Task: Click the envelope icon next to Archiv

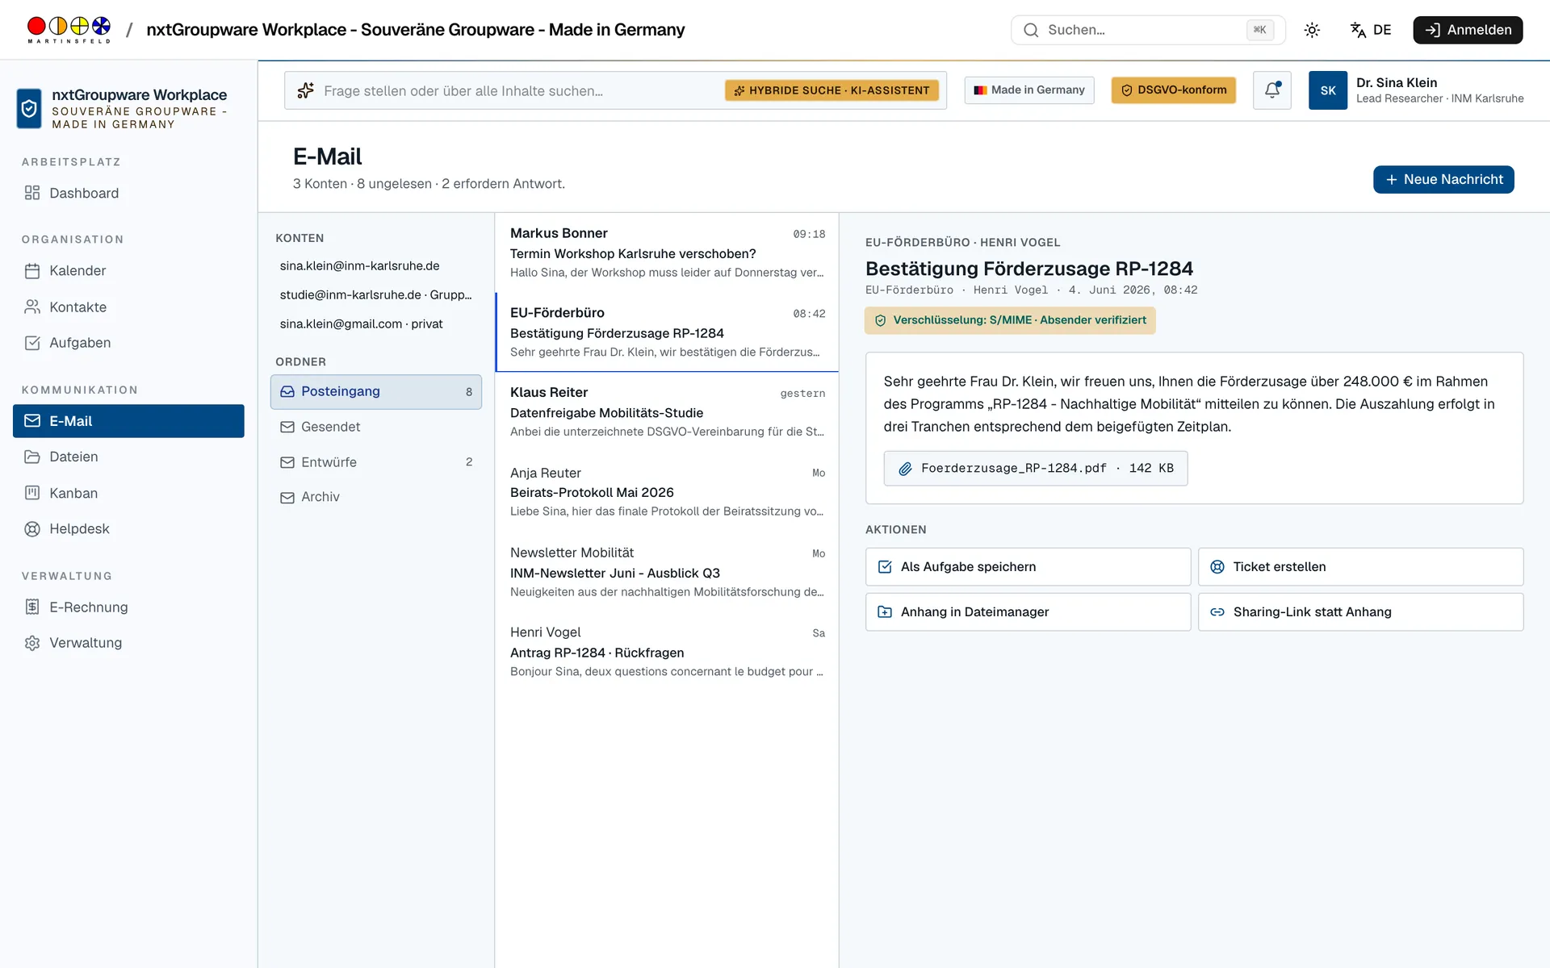Action: (287, 498)
